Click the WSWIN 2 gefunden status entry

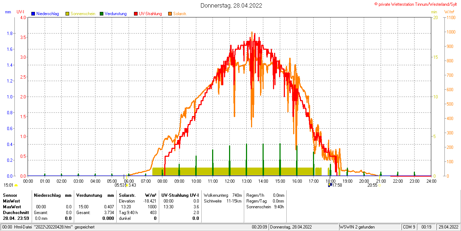[357, 227]
